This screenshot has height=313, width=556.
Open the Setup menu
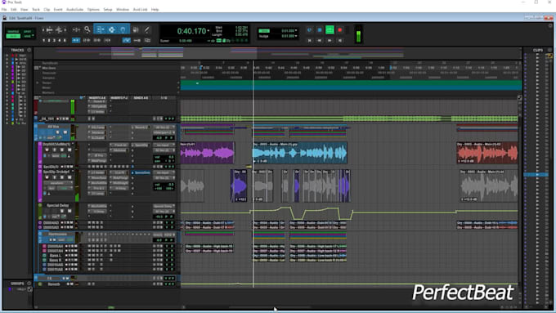[x=108, y=10]
